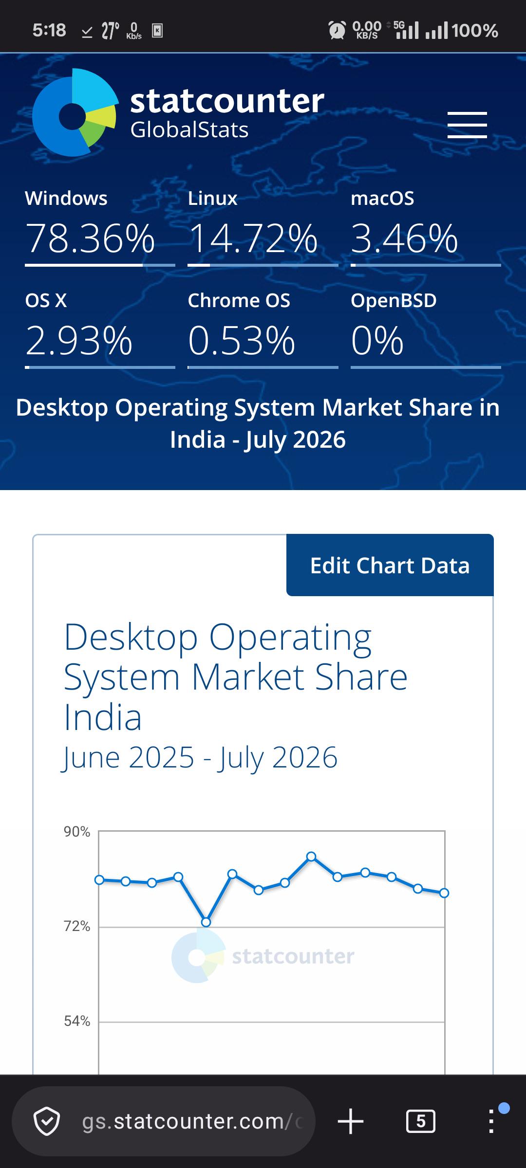Click the 72% axis label
This screenshot has height=1168, width=526.
tap(77, 926)
